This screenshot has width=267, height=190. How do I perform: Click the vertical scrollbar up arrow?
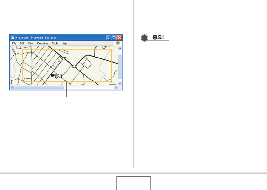120,48
